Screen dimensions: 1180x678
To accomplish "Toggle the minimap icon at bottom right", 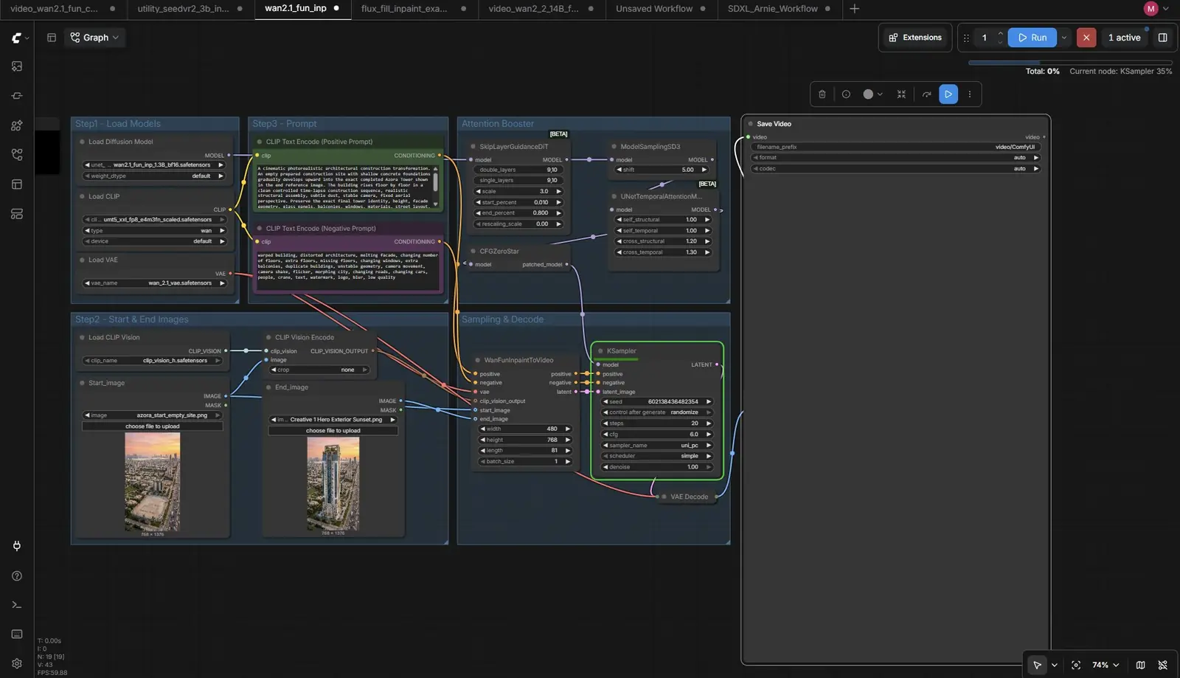I will coord(1140,665).
